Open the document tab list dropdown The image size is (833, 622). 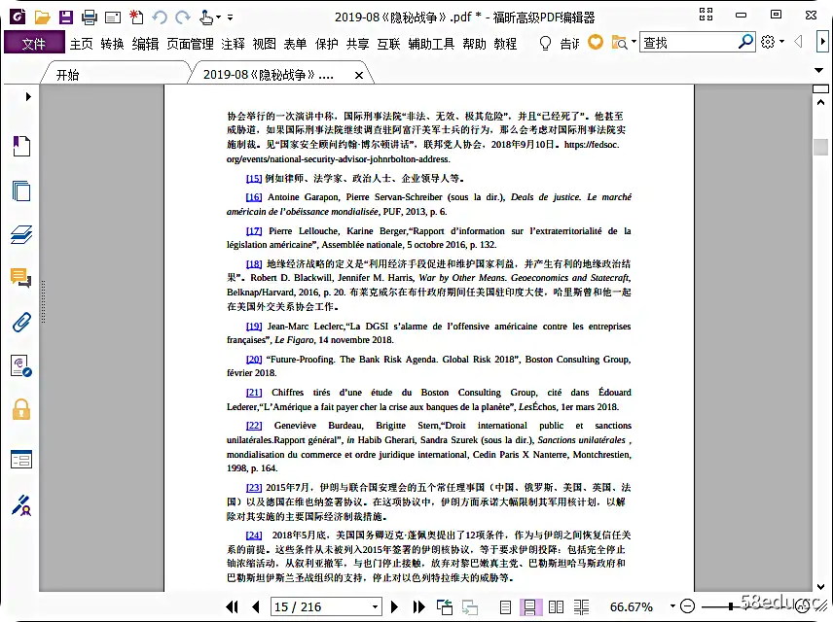point(819,70)
